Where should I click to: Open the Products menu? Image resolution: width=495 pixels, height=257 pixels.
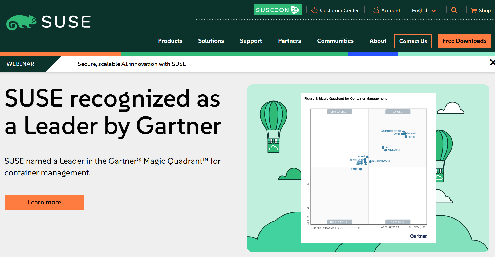click(x=170, y=41)
